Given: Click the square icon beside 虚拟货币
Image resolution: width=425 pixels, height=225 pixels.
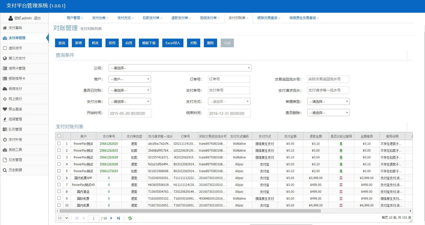Looking at the screenshot, I should [x=5, y=48].
